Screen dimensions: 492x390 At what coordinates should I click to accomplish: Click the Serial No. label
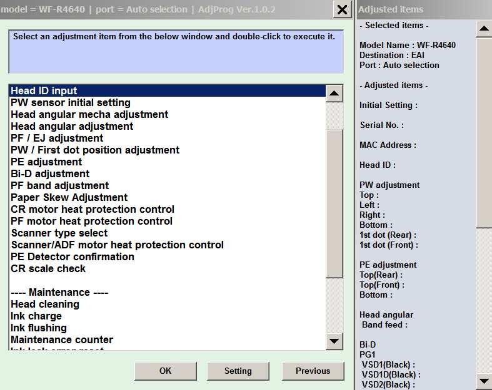[382, 125]
